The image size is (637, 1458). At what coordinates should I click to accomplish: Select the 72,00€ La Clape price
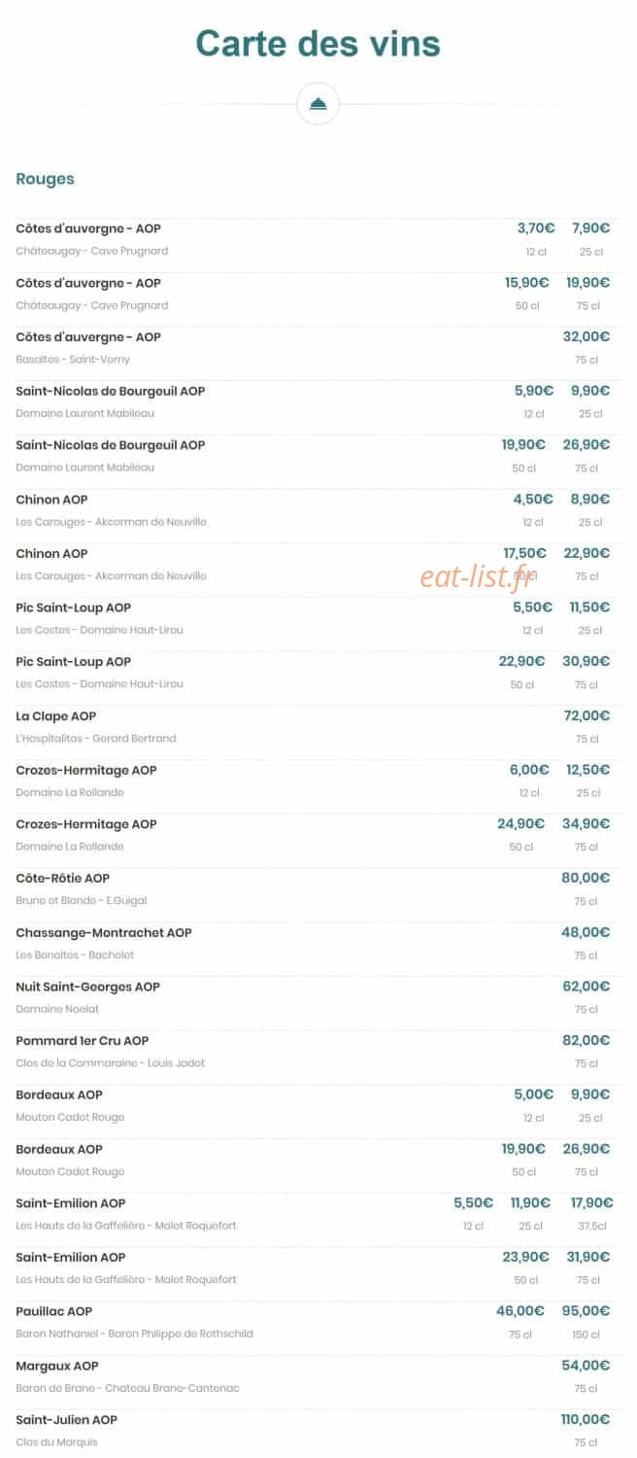coord(587,715)
